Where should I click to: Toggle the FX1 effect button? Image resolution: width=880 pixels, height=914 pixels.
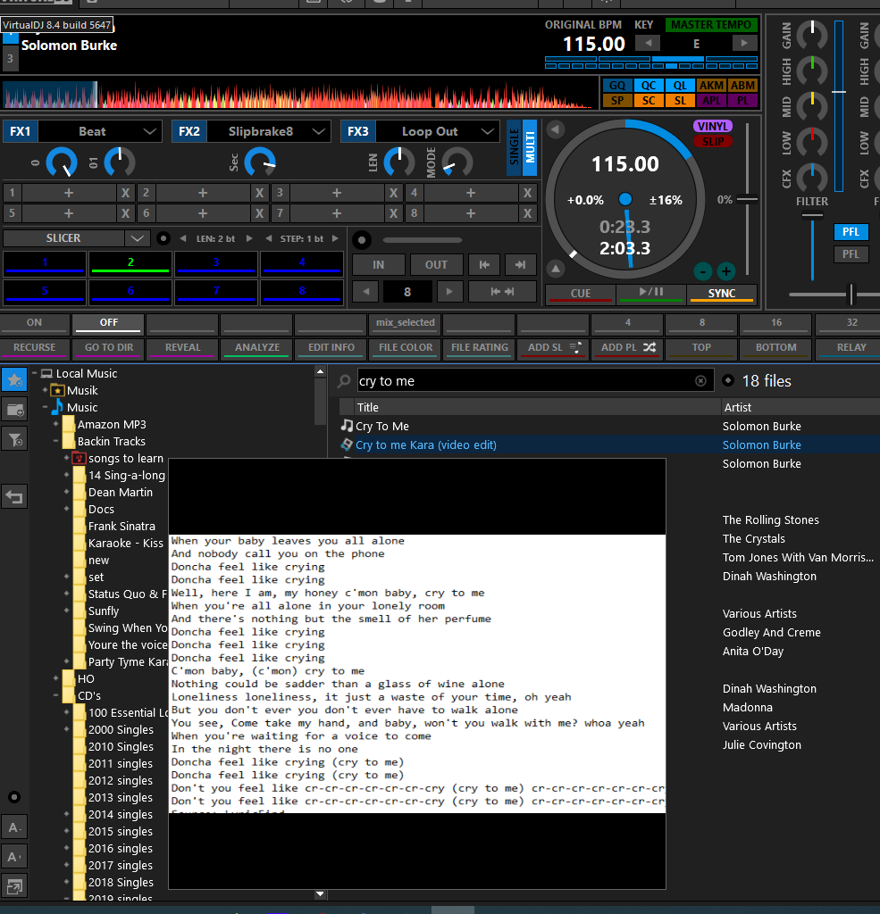click(21, 132)
